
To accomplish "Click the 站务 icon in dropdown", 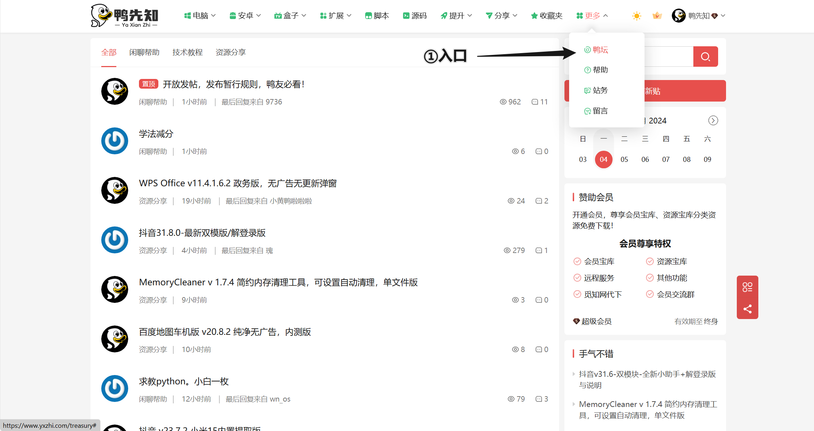I will coord(587,90).
